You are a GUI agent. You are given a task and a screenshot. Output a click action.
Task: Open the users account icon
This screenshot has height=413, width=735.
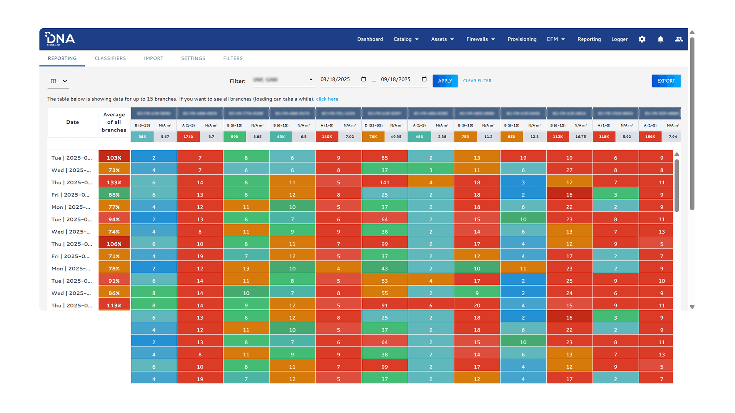pyautogui.click(x=679, y=39)
